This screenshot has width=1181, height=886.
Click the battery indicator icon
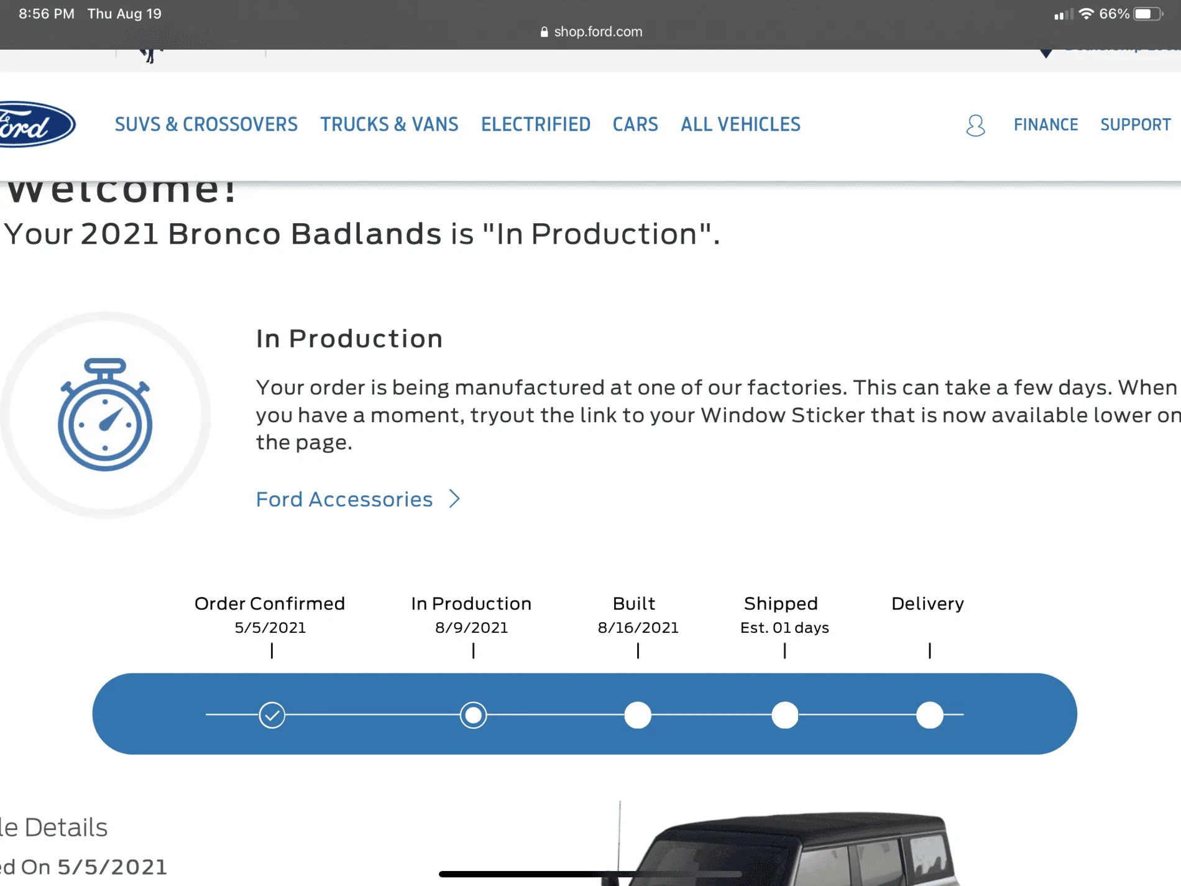click(1147, 14)
